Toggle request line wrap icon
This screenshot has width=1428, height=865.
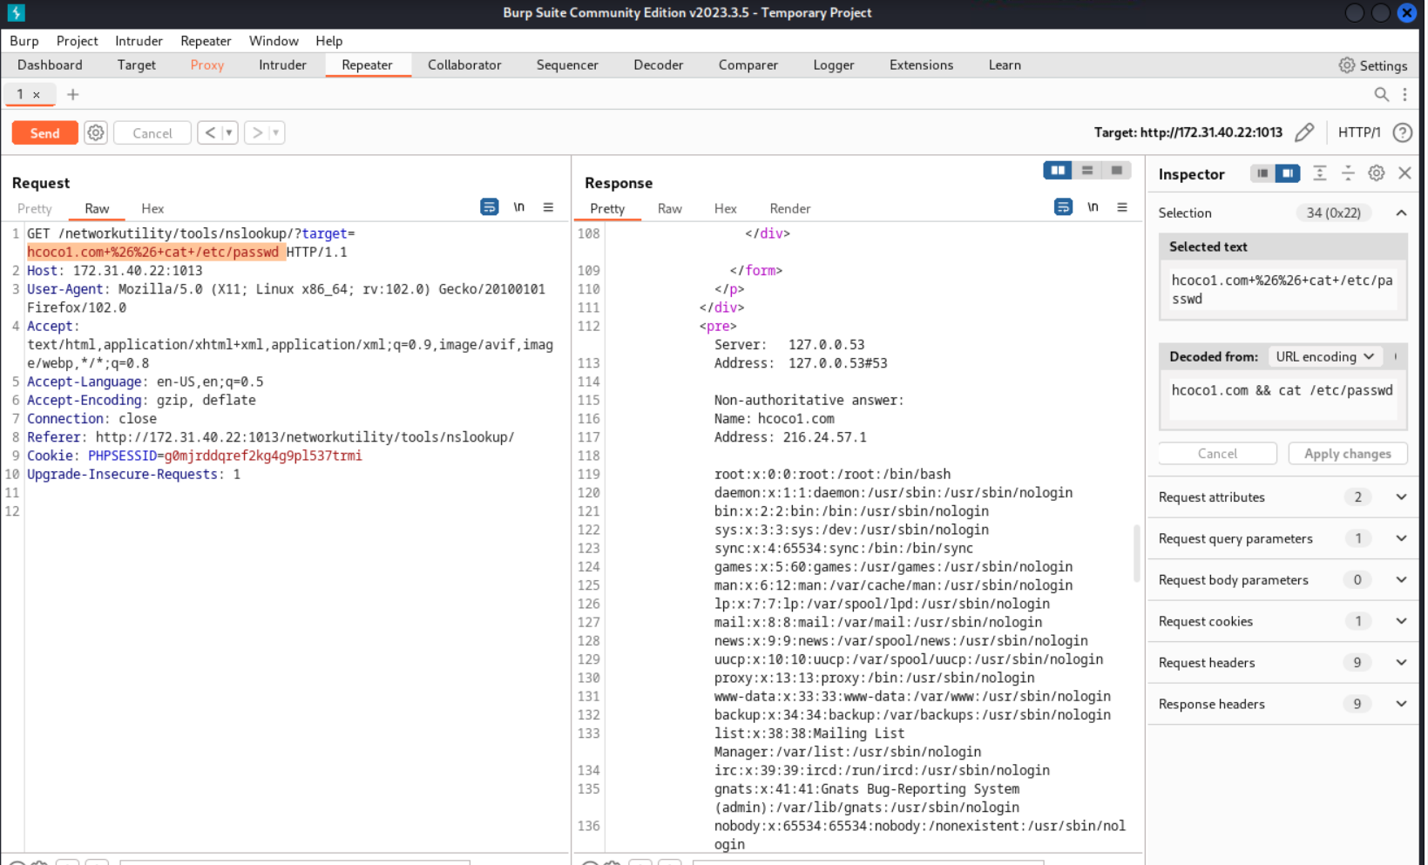point(490,207)
